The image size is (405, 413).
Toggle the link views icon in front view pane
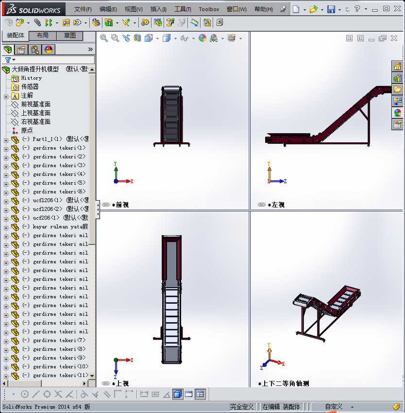coord(105,205)
